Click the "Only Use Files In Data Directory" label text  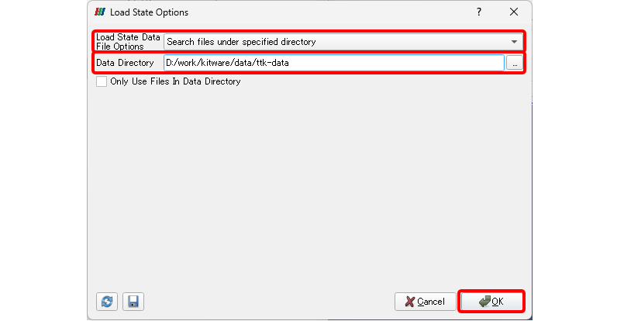point(175,81)
